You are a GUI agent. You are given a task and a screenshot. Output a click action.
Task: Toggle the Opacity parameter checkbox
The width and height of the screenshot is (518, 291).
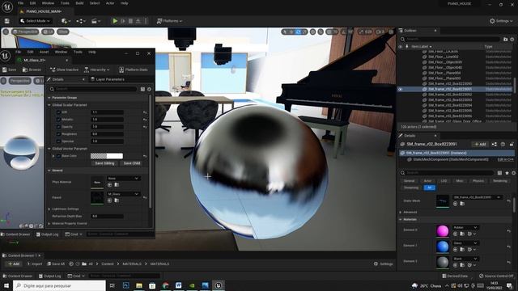(58, 127)
